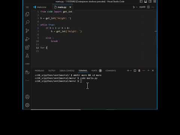Click the 'while True:' code line
This screenshot has height=135, width=180.
[48, 25]
